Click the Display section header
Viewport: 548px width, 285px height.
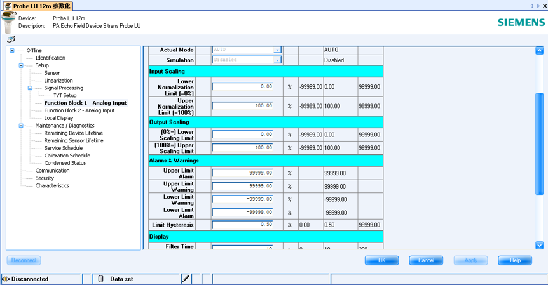point(266,237)
